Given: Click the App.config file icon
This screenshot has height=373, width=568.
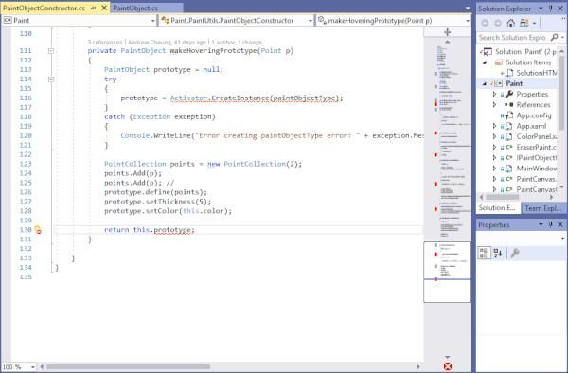Looking at the screenshot, I should click(509, 115).
